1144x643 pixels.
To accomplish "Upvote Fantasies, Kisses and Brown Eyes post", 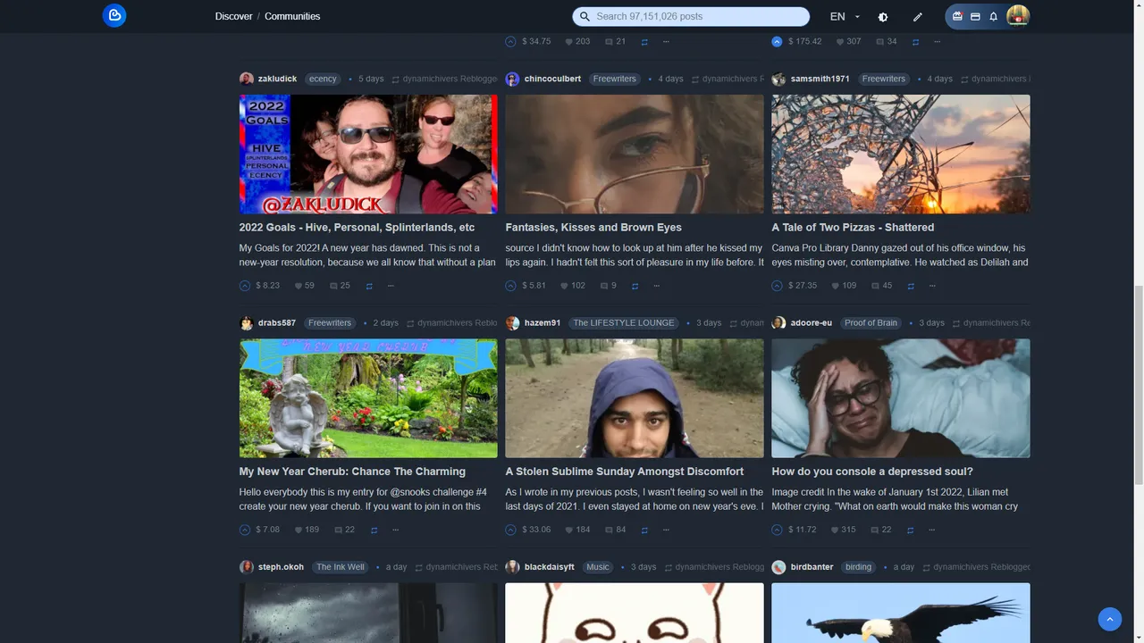I will 511,286.
